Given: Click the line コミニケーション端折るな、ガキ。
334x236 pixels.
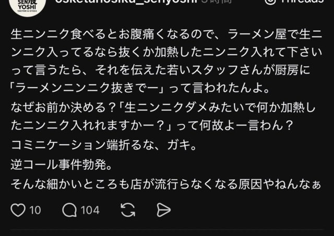Looking at the screenshot, I should [x=104, y=145].
